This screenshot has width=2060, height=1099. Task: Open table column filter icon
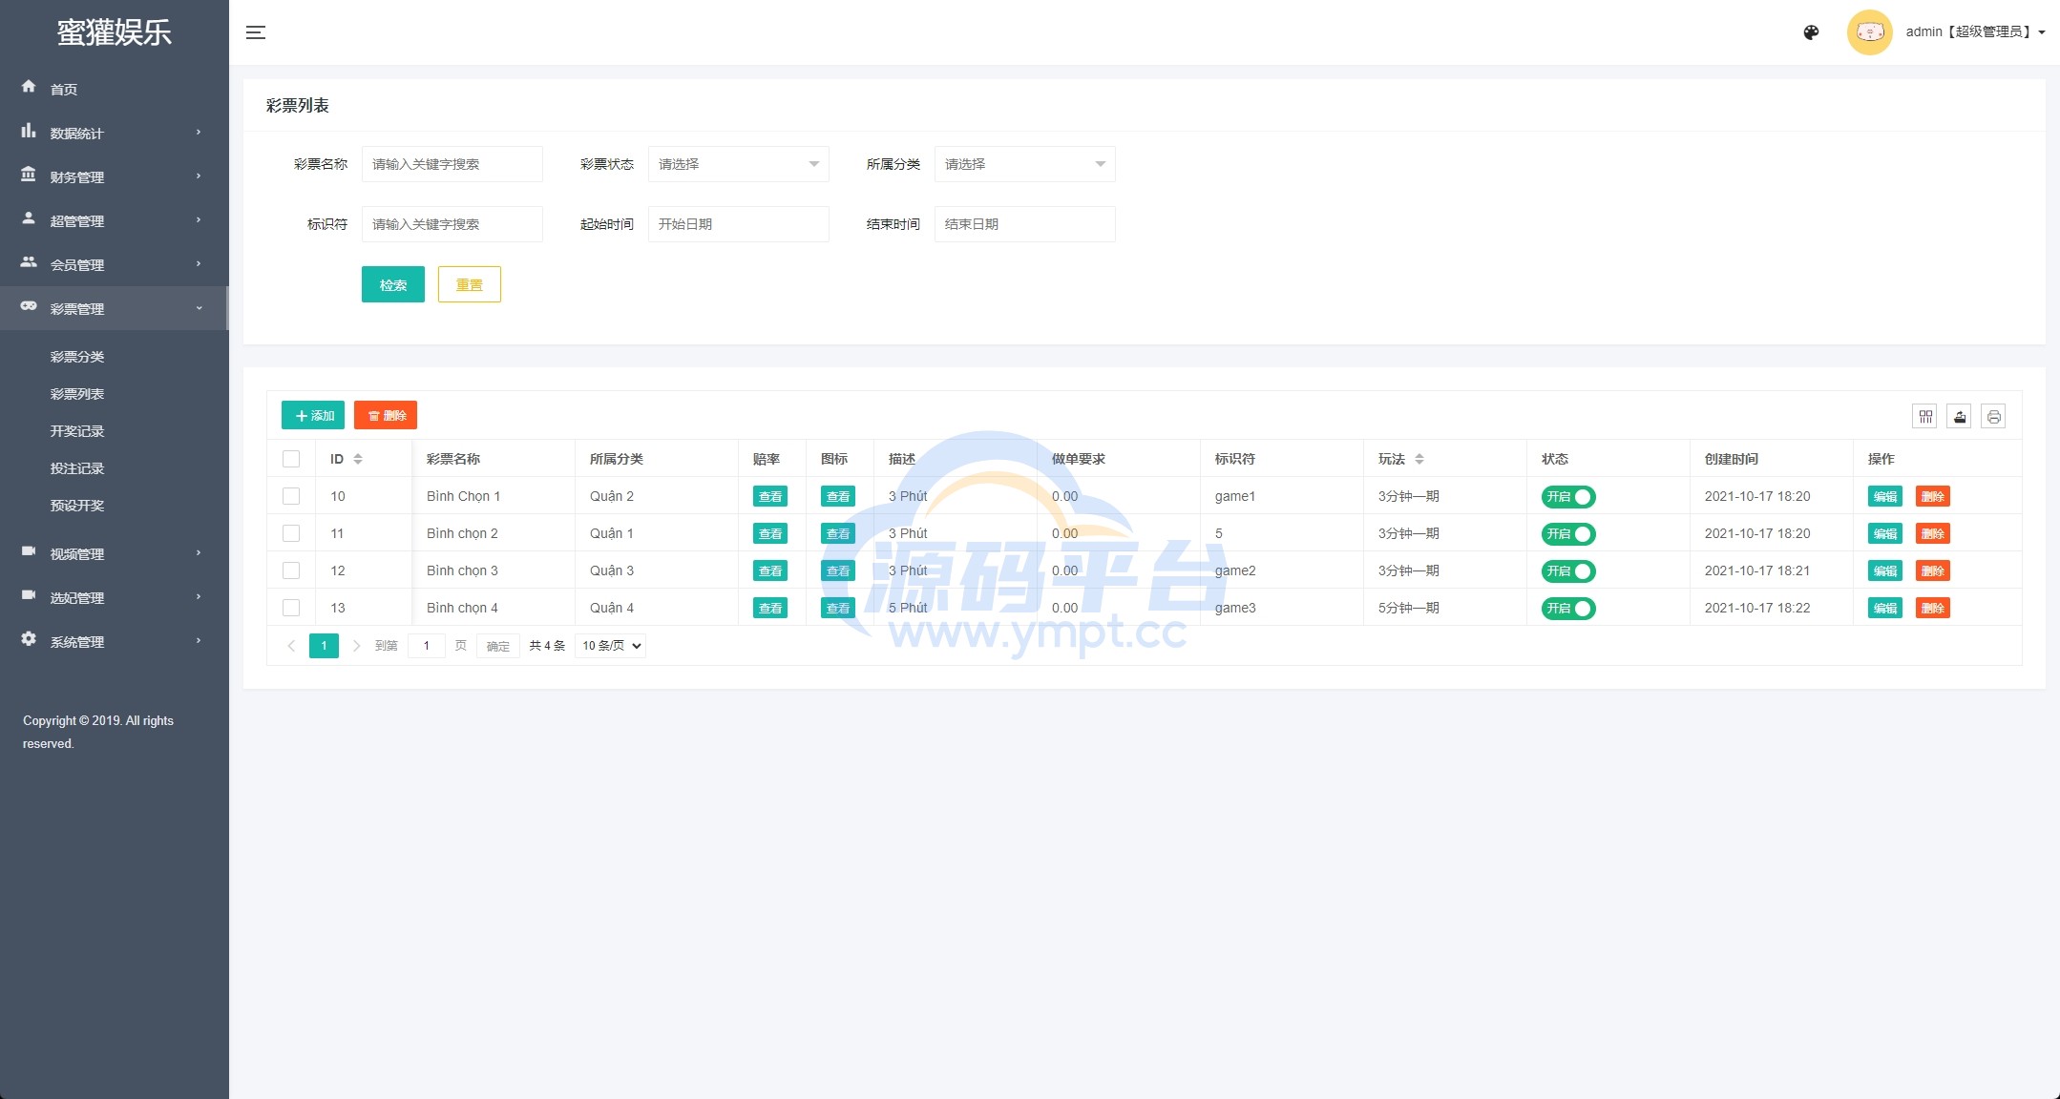coord(1924,416)
